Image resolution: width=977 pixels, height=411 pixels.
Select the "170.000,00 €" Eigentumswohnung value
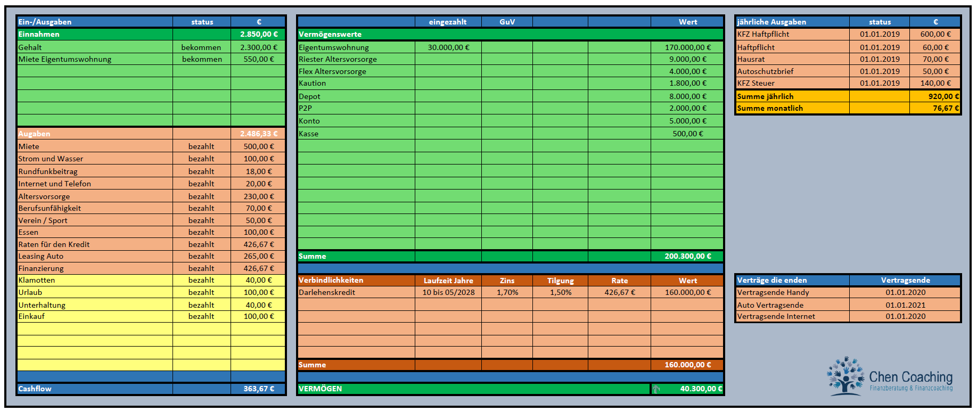(687, 47)
